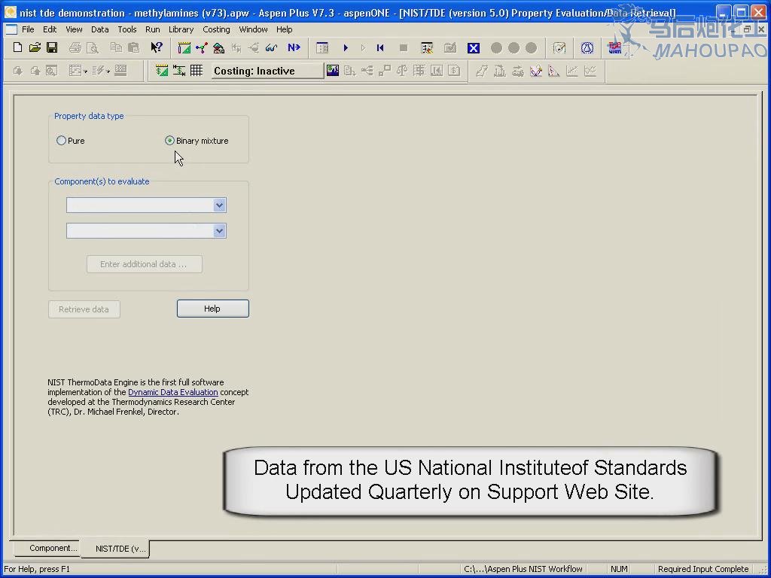Start the simulation run with the blue arrow

(x=346, y=47)
